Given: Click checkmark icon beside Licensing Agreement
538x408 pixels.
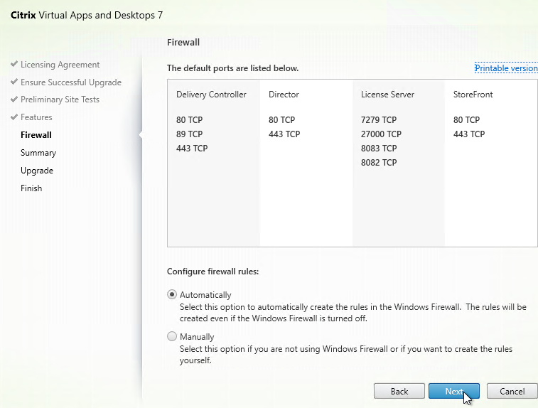Looking at the screenshot, I should pos(14,64).
